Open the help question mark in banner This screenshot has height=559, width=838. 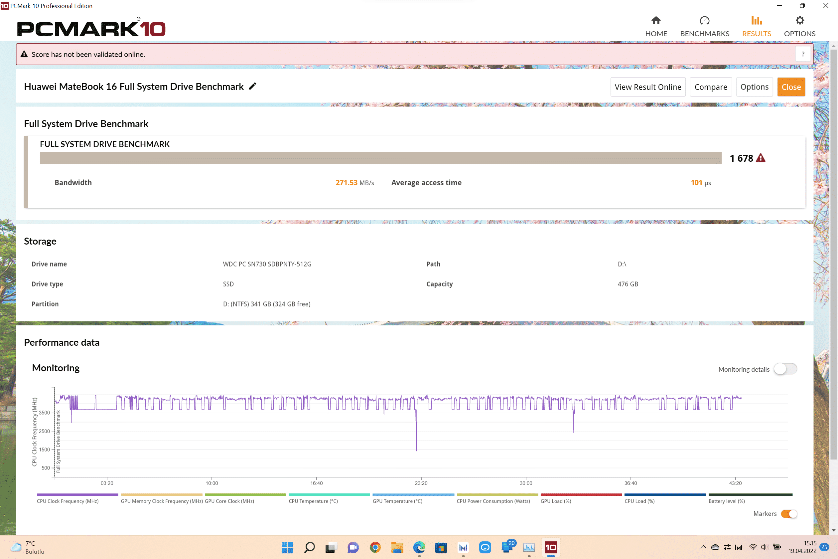point(803,54)
